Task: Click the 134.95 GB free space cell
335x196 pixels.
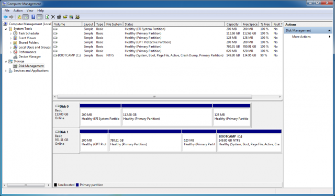Action: pos(249,55)
